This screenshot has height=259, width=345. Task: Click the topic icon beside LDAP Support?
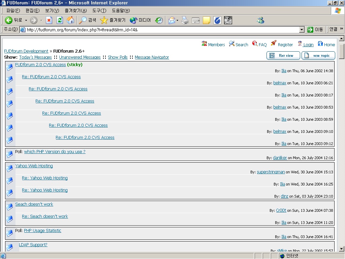(9, 247)
